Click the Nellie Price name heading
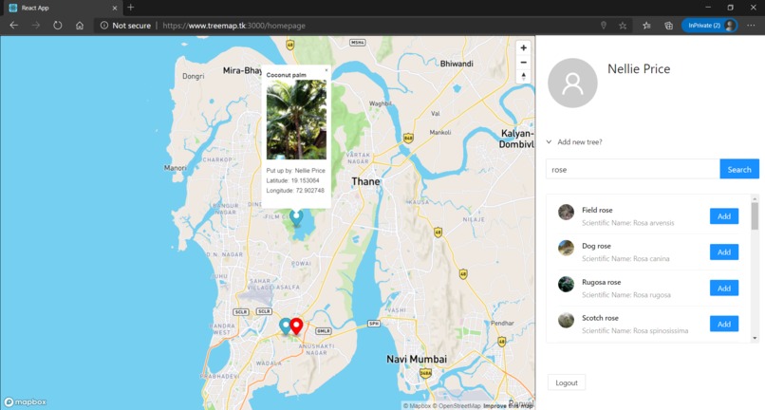Viewport: 765px width, 410px height. (639, 69)
